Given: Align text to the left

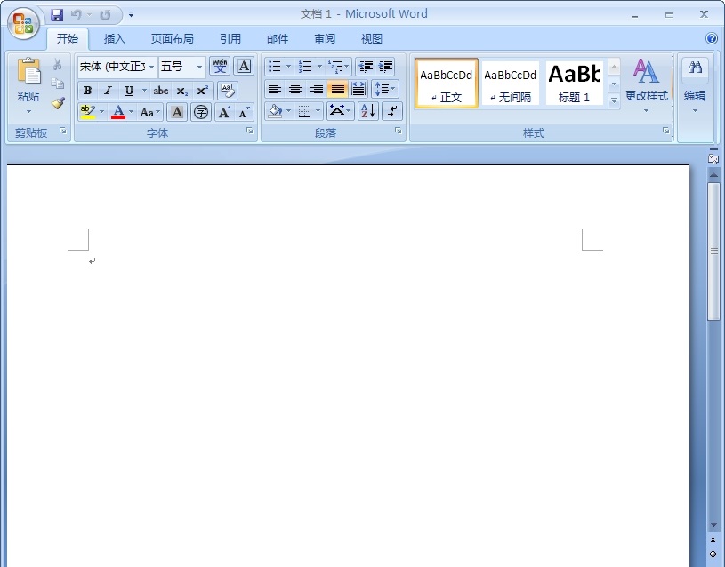Looking at the screenshot, I should tap(275, 89).
